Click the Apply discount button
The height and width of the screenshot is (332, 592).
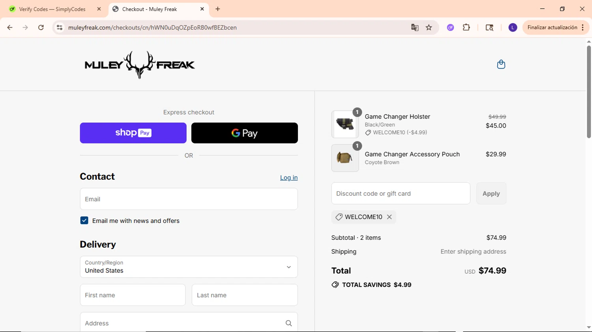coord(491,193)
